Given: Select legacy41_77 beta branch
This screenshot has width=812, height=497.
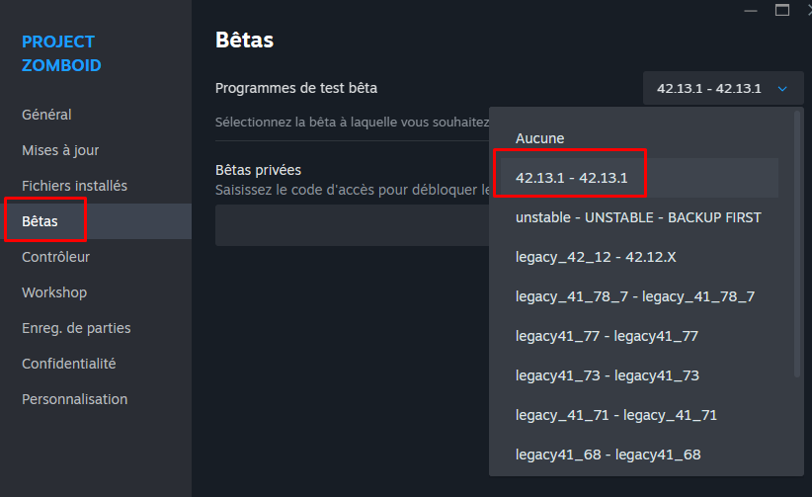Looking at the screenshot, I should pyautogui.click(x=607, y=336).
